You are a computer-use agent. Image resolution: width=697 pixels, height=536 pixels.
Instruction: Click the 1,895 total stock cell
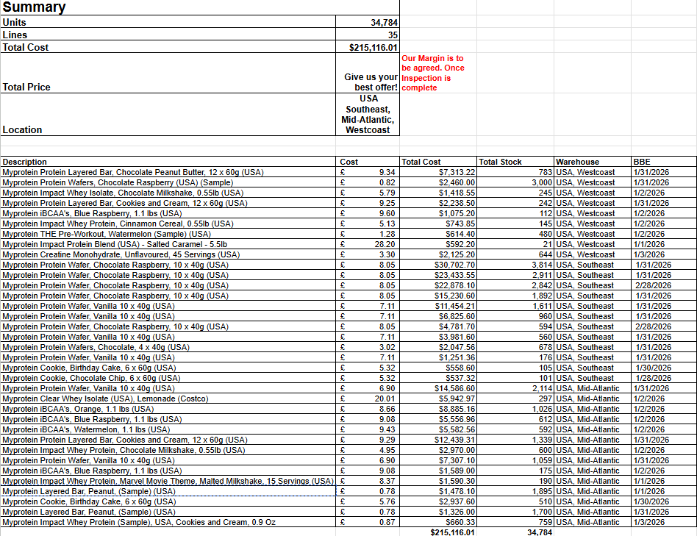click(x=515, y=491)
